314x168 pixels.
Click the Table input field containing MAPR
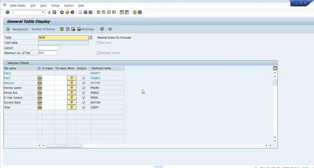click(x=63, y=37)
